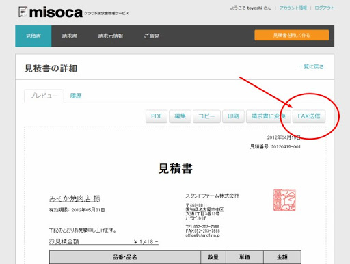Click the 金額 column header
The height and width of the screenshot is (264, 350).
coord(282,257)
